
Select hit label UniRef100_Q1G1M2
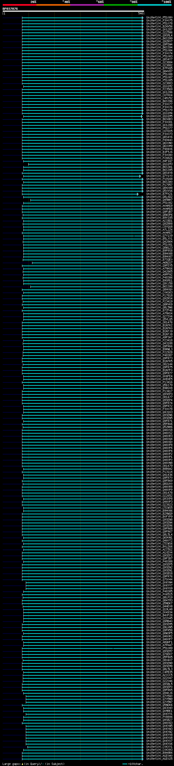tap(159, 86)
